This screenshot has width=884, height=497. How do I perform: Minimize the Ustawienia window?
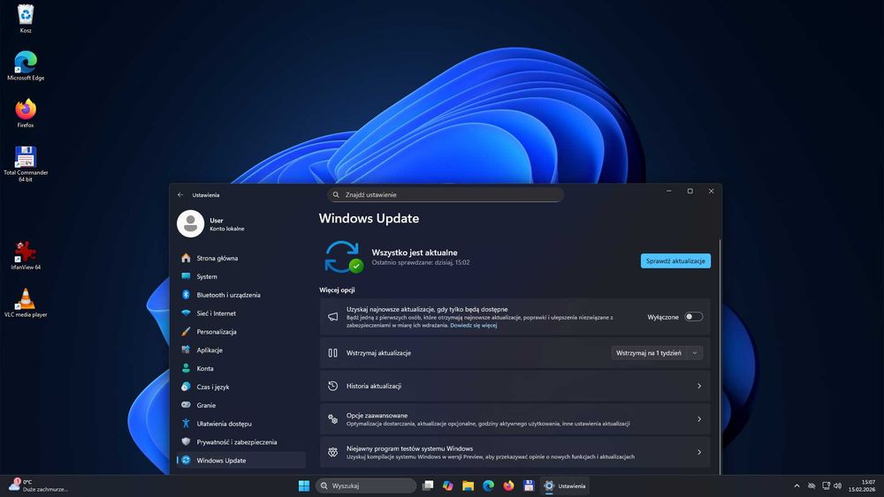pos(669,192)
